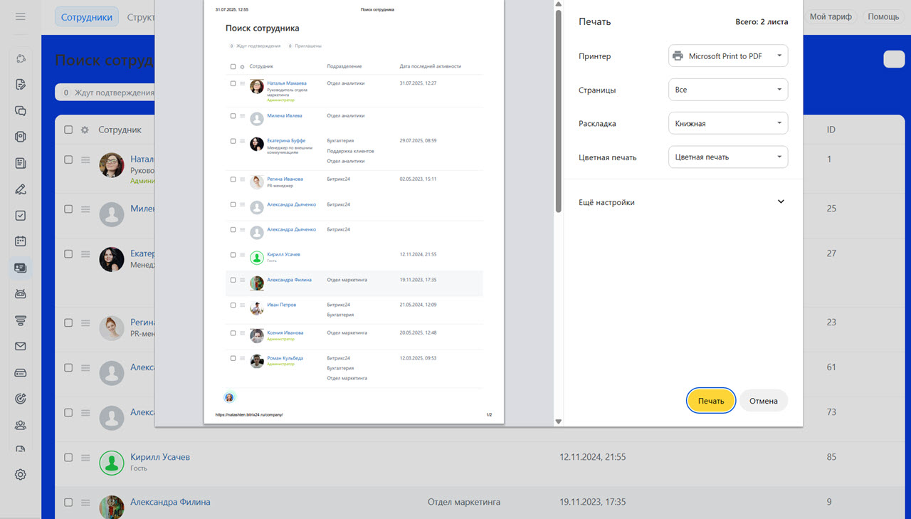Click the date 19.11.2023, 17:35 cell

(593, 502)
